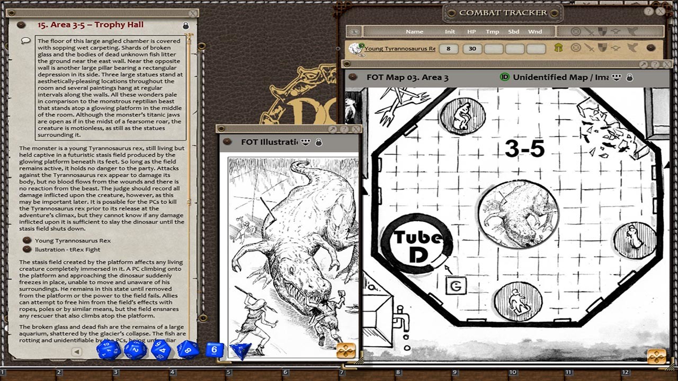Click the Init field showing 8
The height and width of the screenshot is (381, 678).
pos(450,49)
